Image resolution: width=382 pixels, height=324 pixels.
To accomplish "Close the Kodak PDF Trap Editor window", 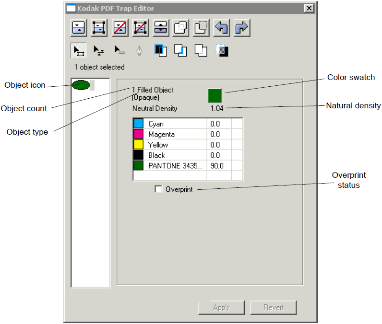I will click(309, 8).
